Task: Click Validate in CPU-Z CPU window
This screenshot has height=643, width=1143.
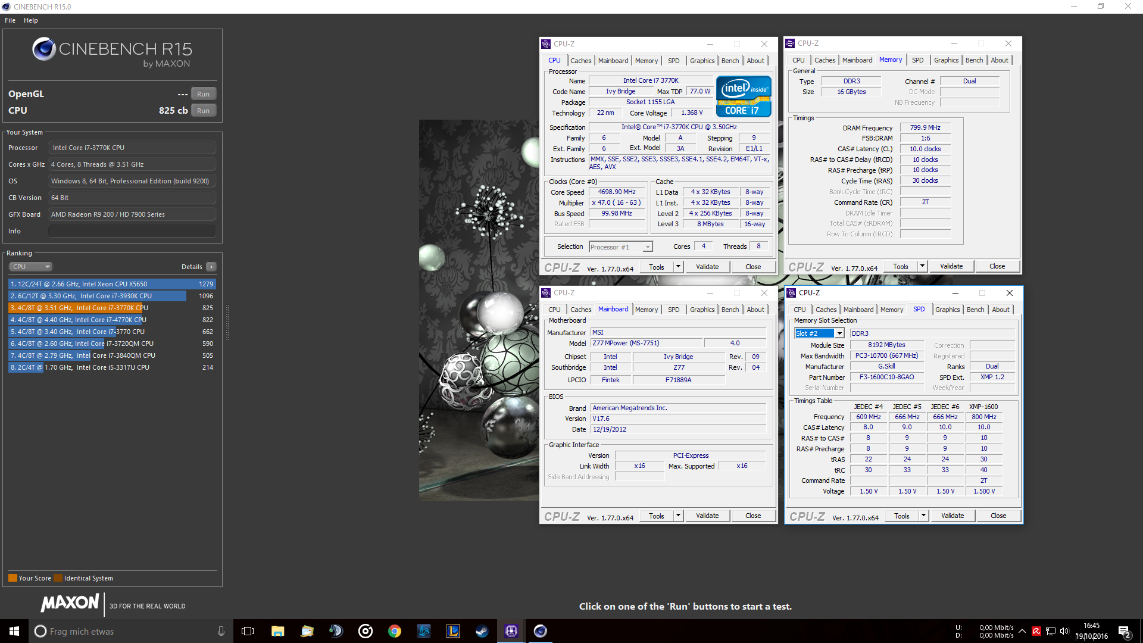Action: click(x=707, y=267)
